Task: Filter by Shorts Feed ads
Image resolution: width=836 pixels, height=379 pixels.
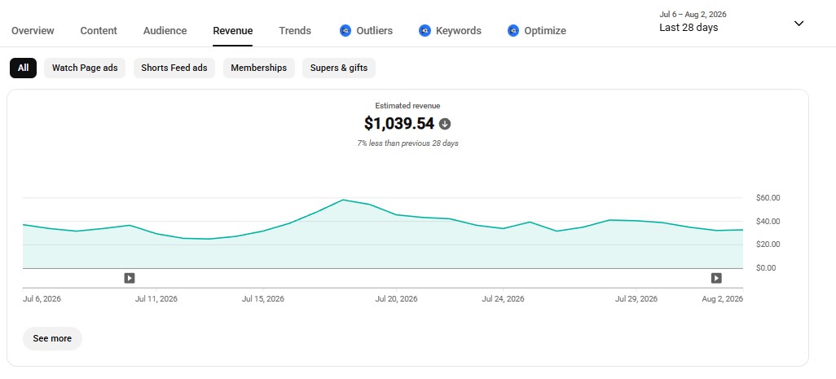Action: [x=174, y=68]
